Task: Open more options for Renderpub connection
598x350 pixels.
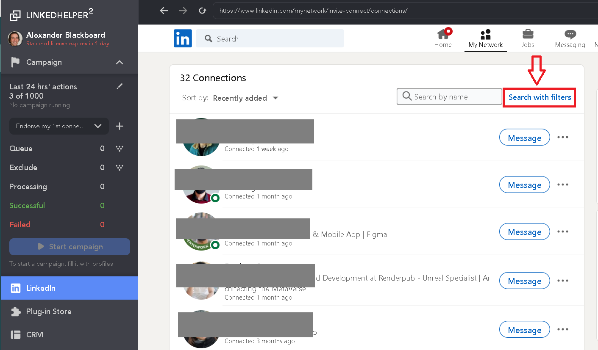Action: [x=562, y=281]
